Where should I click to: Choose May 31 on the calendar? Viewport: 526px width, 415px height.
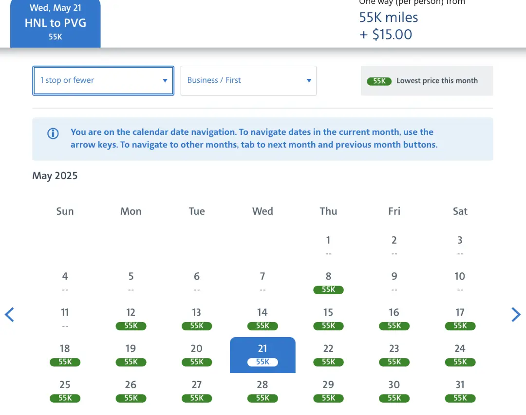[460, 391]
